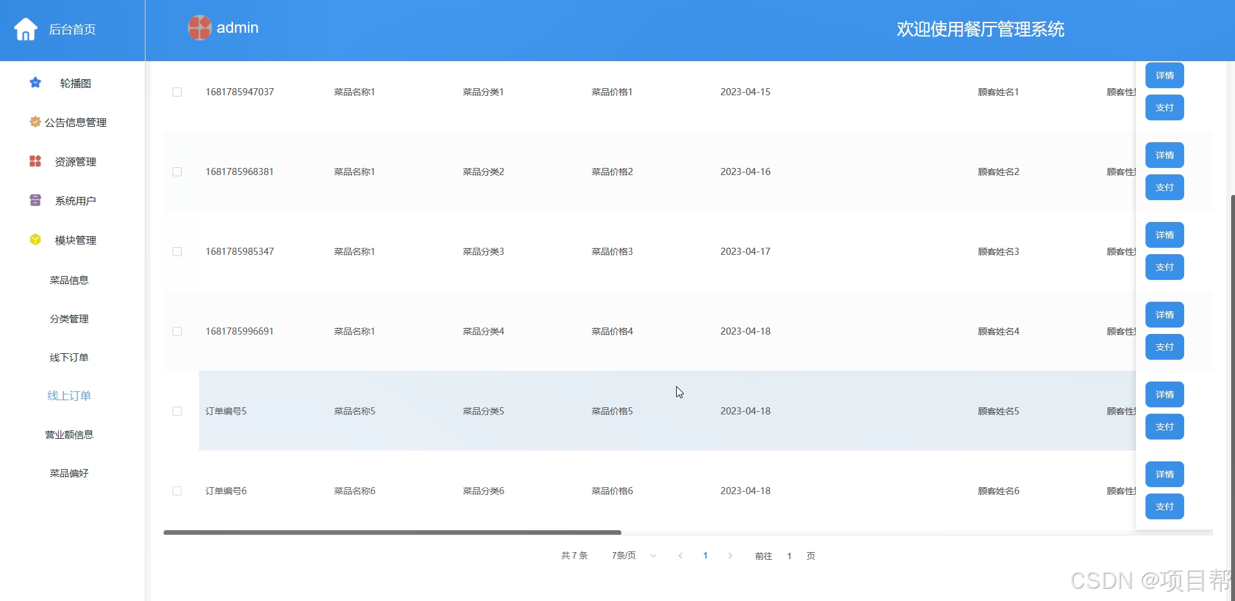This screenshot has width=1235, height=601.
Task: Click the 共 7 条 total count text
Action: tap(574, 555)
